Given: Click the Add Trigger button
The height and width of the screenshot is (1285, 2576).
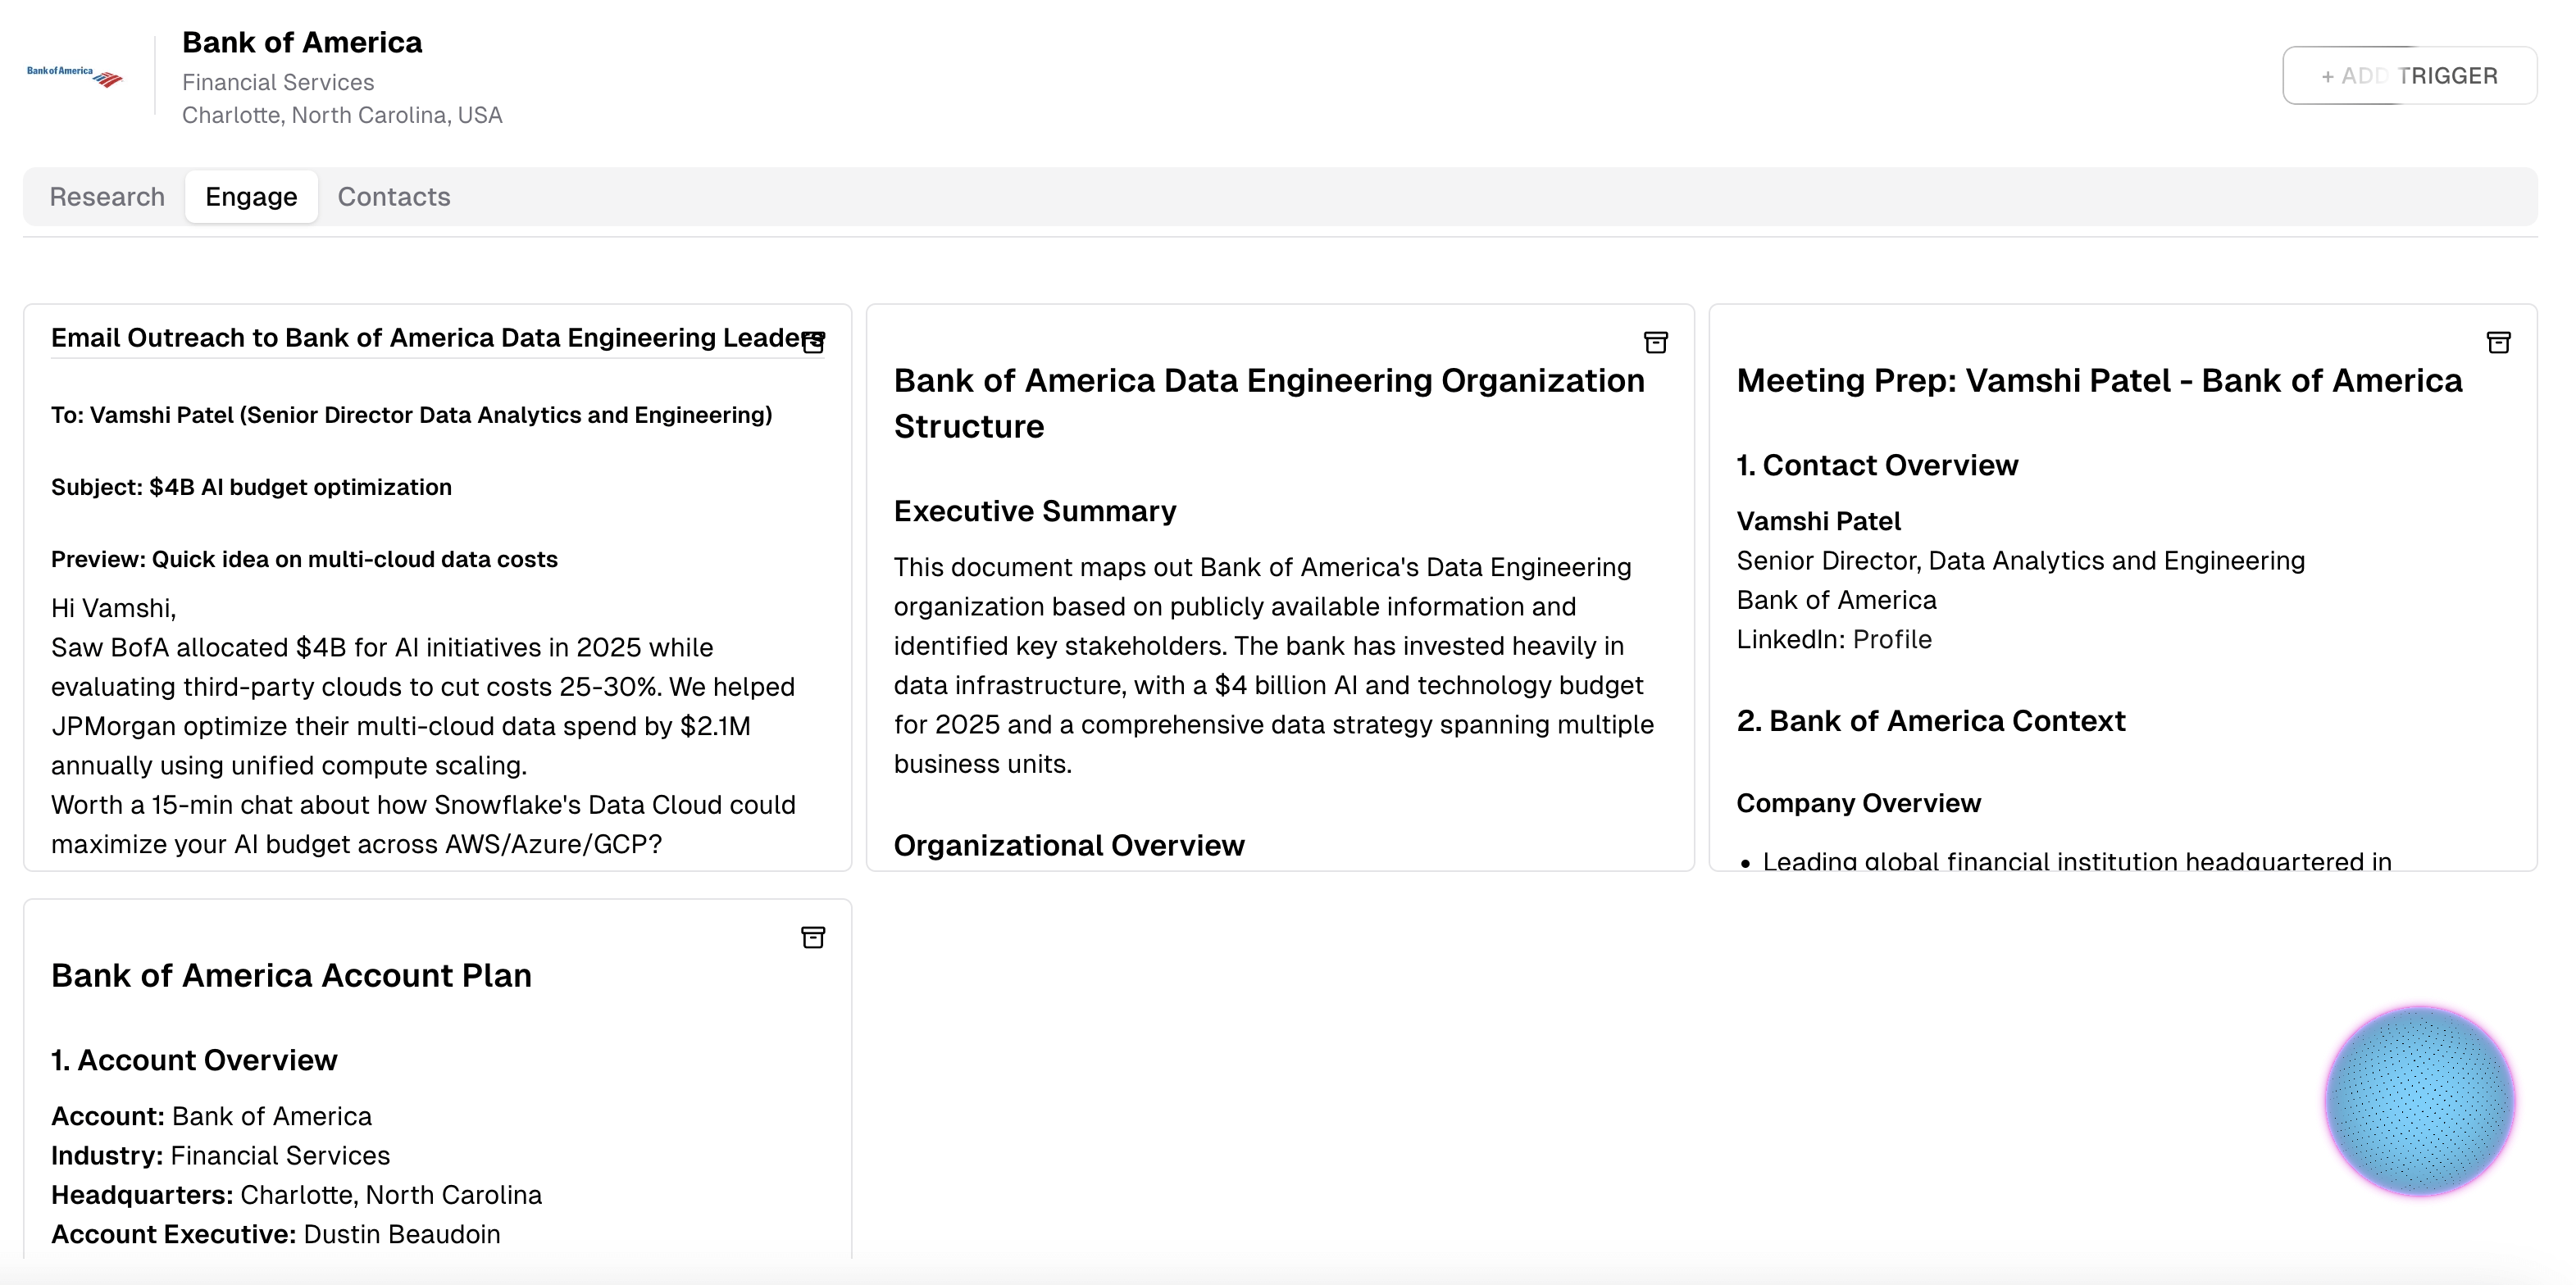Looking at the screenshot, I should pos(2409,76).
